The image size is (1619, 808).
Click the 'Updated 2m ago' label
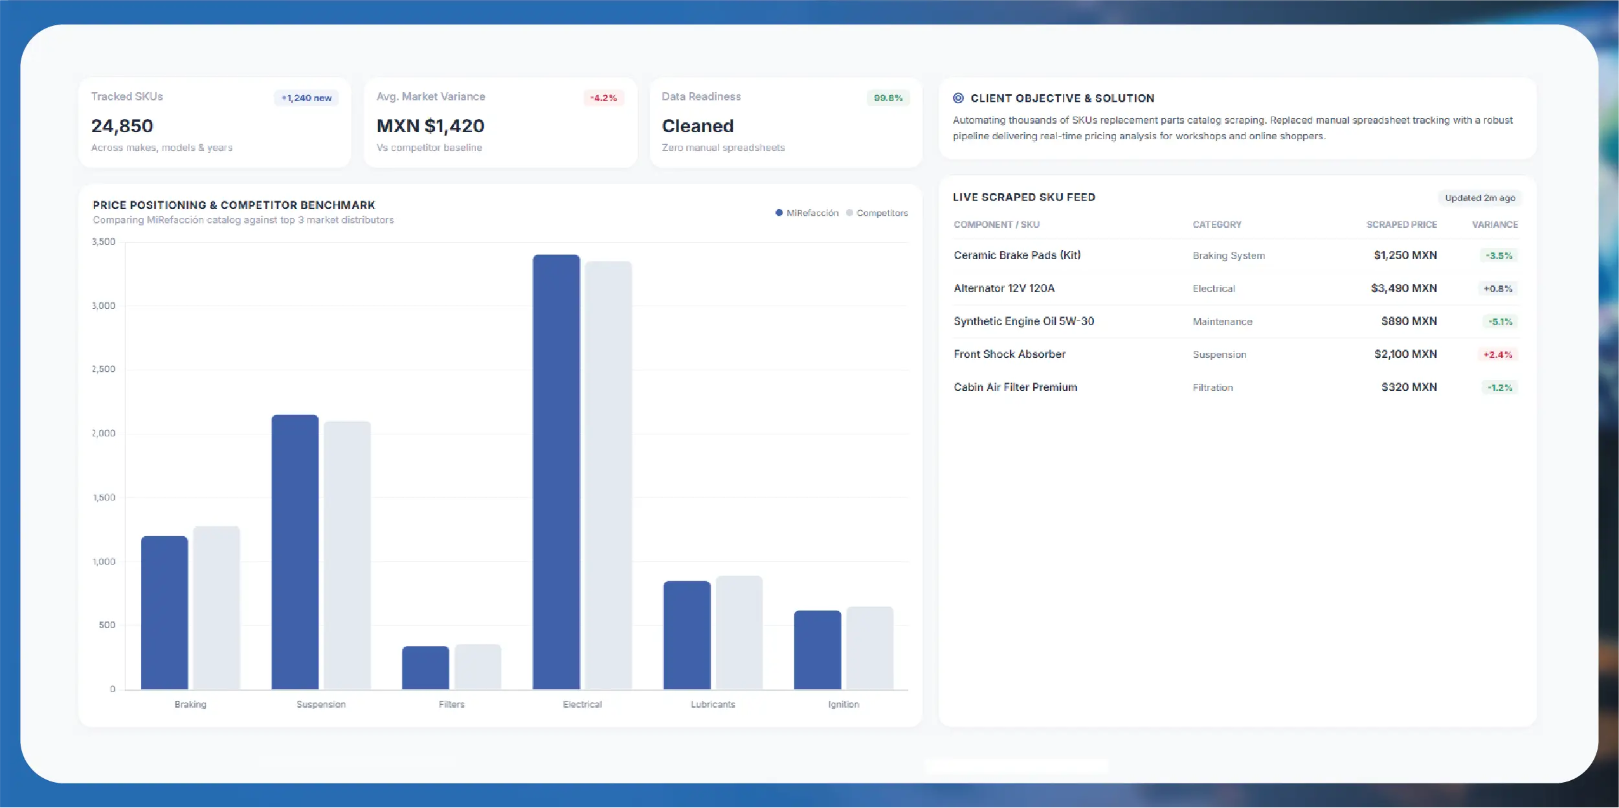pos(1480,197)
